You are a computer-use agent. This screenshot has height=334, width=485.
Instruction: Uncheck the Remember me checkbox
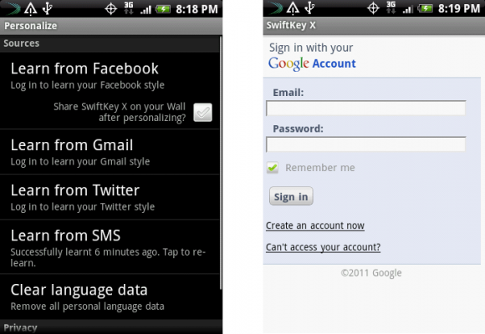[273, 168]
